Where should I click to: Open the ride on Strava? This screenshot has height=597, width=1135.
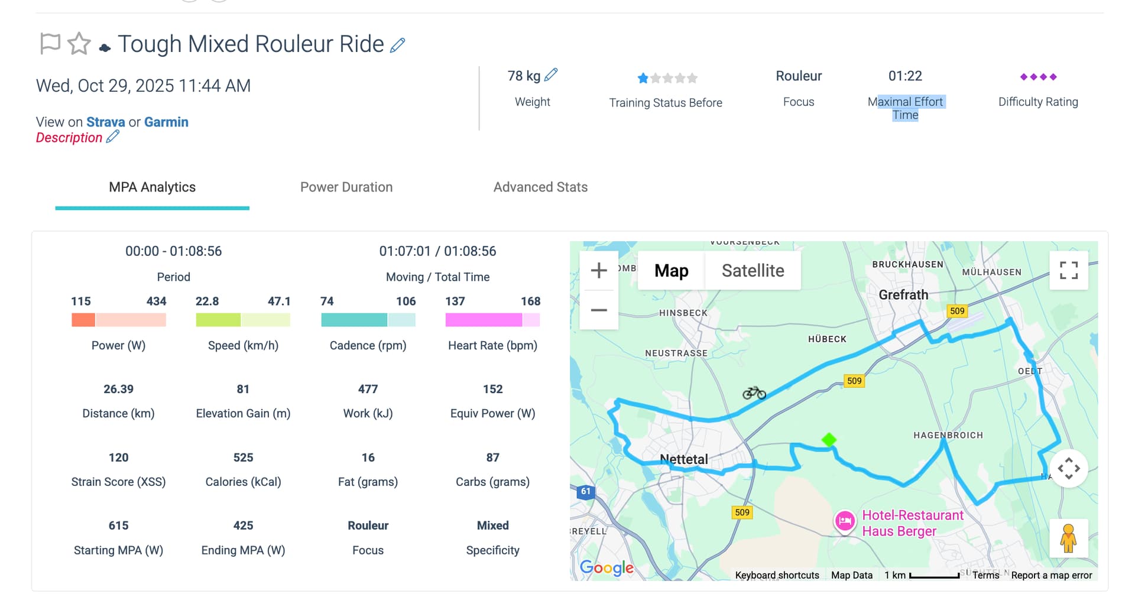point(105,122)
